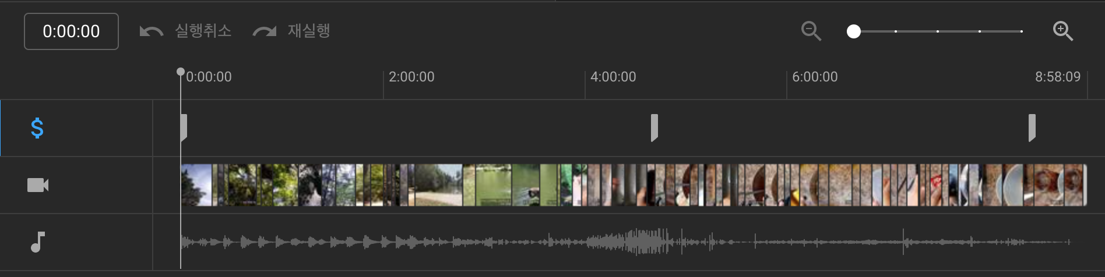Click the undo arrow icon
The image size is (1105, 277).
coord(152,31)
